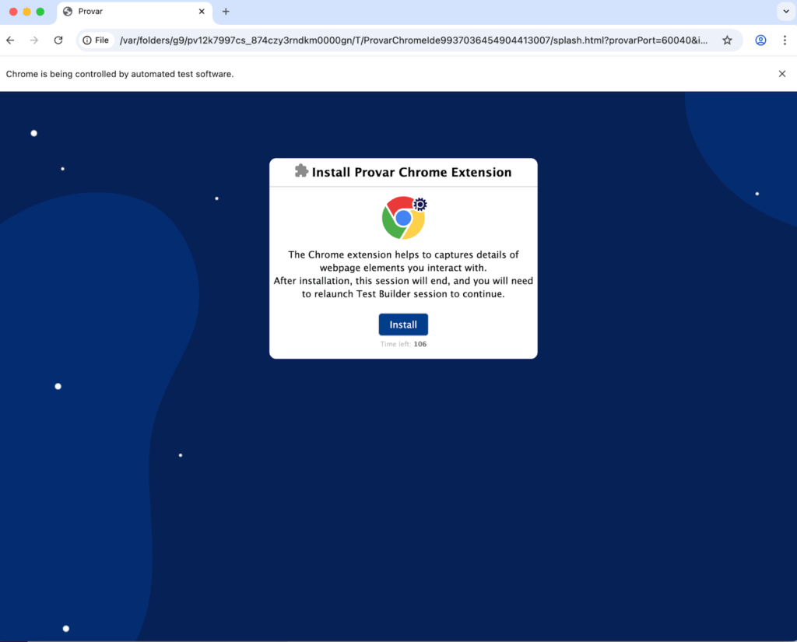
Task: Click the red window close button
Action: 14,11
